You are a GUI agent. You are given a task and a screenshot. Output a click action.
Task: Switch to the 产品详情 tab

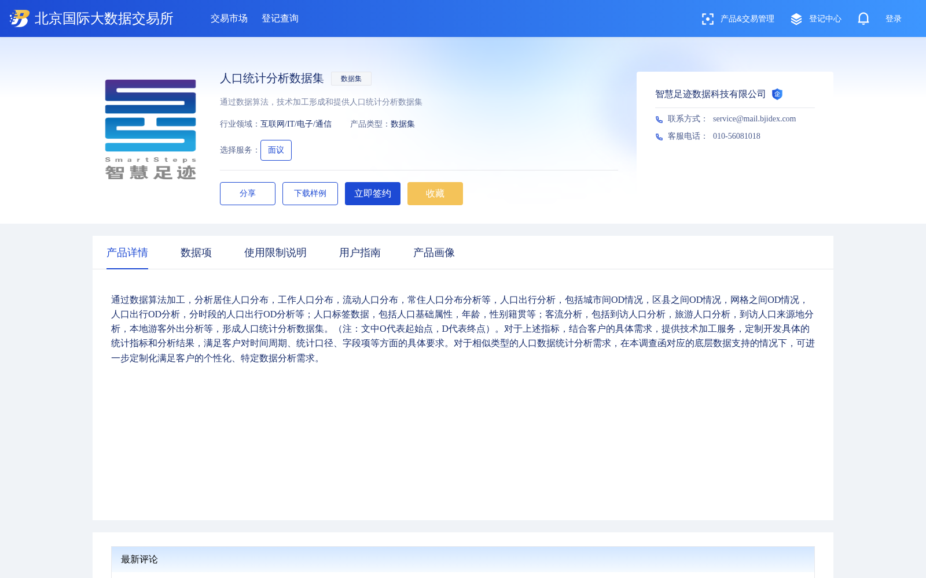[127, 253]
